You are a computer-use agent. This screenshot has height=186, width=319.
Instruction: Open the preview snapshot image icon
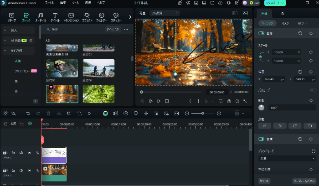click(x=245, y=13)
